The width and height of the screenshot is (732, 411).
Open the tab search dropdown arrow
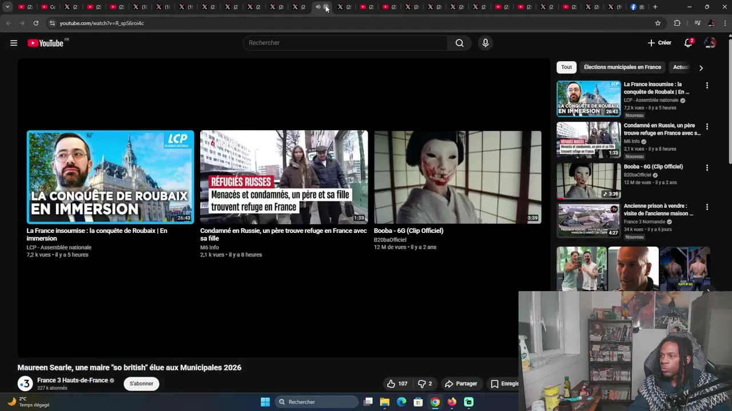[x=7, y=7]
